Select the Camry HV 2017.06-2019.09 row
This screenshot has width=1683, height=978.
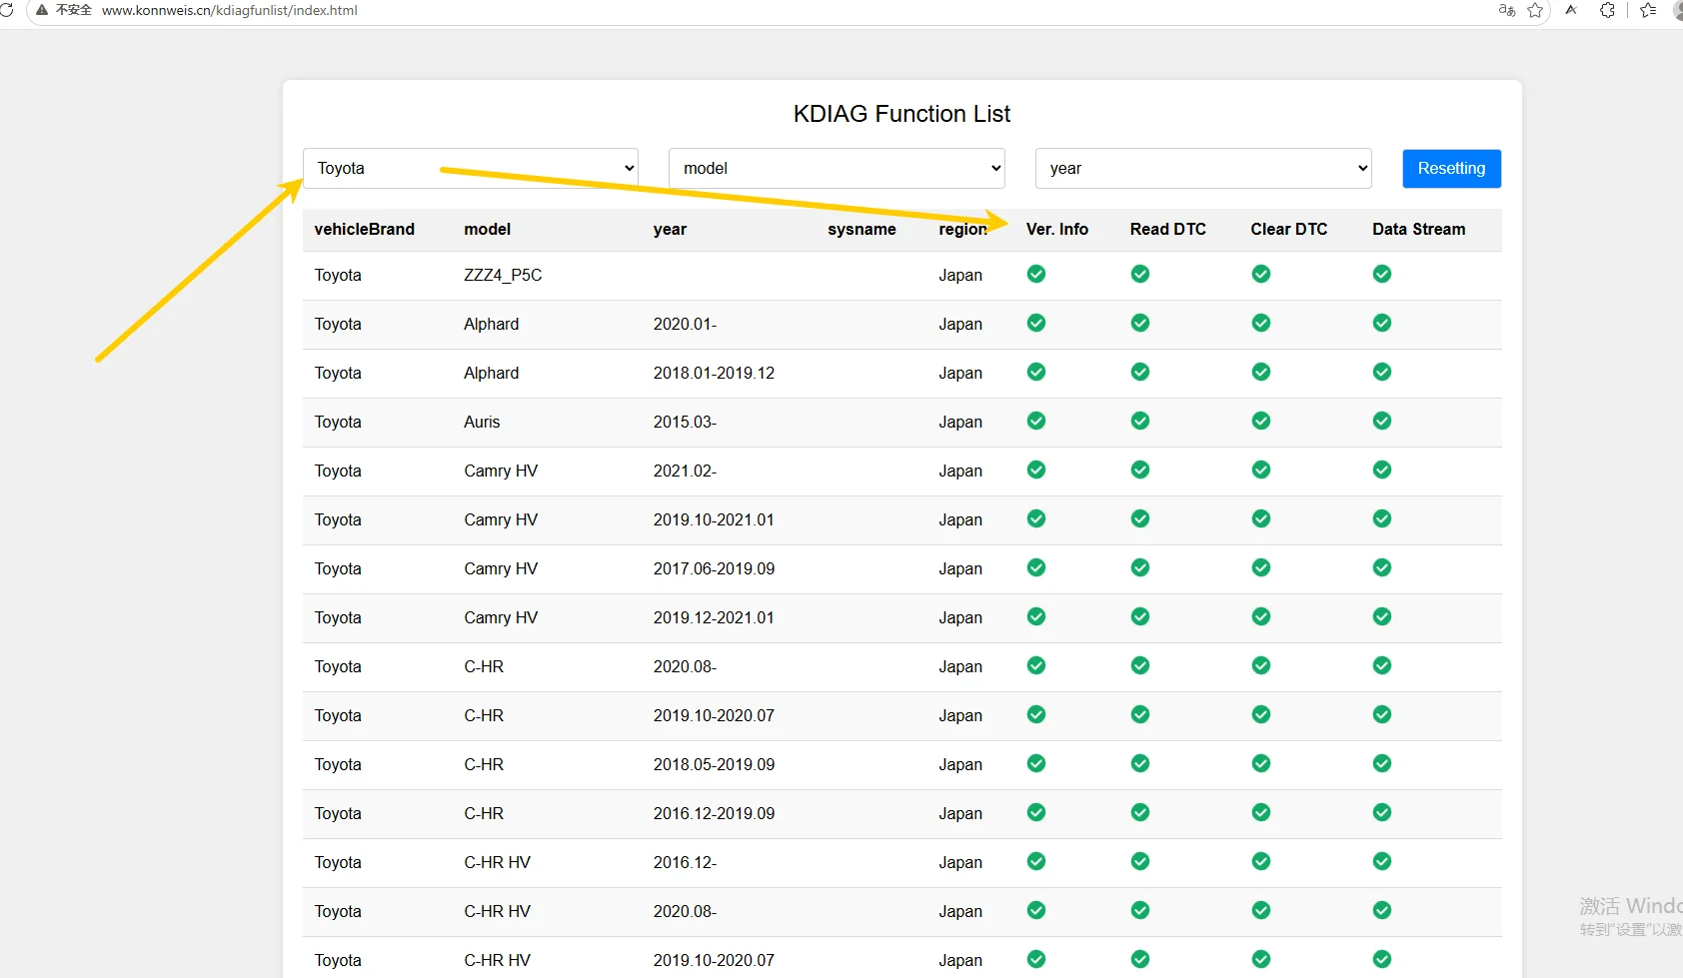901,568
